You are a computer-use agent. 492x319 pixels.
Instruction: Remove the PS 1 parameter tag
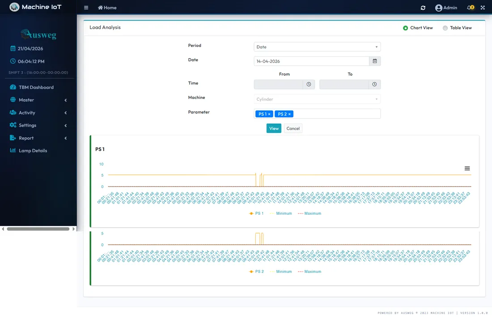click(x=269, y=114)
